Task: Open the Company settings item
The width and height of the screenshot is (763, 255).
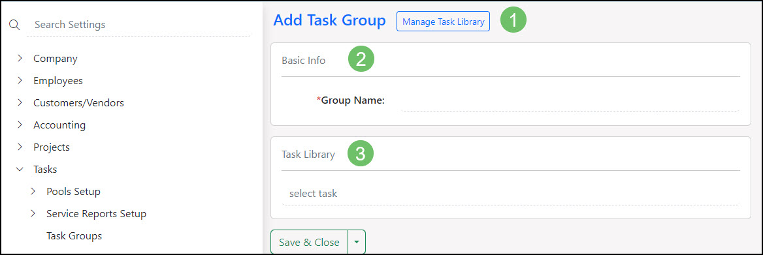Action: (56, 59)
